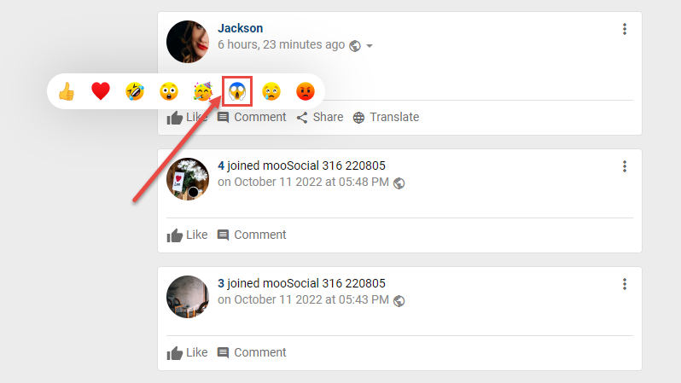
Task: Open options menu for user 4's post
Action: pos(625,166)
